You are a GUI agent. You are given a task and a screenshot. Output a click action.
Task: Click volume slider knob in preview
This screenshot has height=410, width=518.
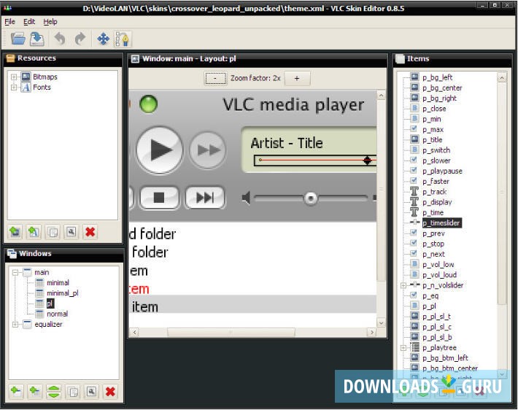pos(311,198)
